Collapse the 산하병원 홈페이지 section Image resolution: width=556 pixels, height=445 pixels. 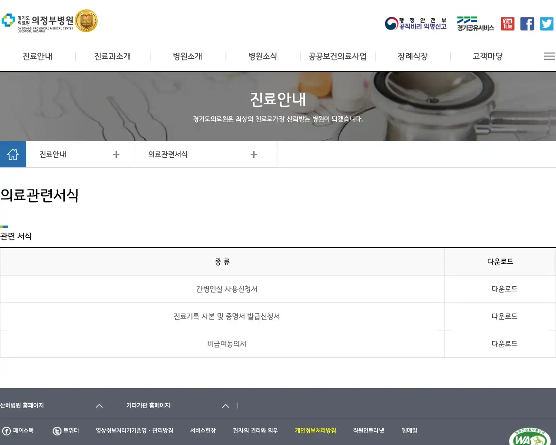point(99,405)
